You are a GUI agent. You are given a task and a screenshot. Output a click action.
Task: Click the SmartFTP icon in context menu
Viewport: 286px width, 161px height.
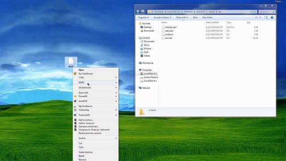click(x=75, y=101)
